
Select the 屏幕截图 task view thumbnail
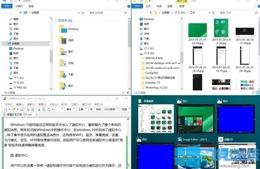point(156,119)
